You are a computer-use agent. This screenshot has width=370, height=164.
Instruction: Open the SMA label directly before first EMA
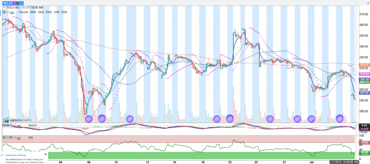[41, 12]
